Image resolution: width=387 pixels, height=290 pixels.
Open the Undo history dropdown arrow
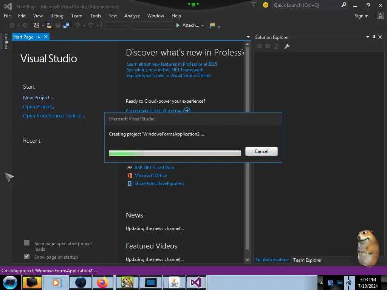pos(84,25)
